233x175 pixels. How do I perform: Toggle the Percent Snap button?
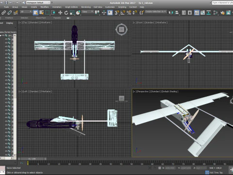click(x=129, y=13)
